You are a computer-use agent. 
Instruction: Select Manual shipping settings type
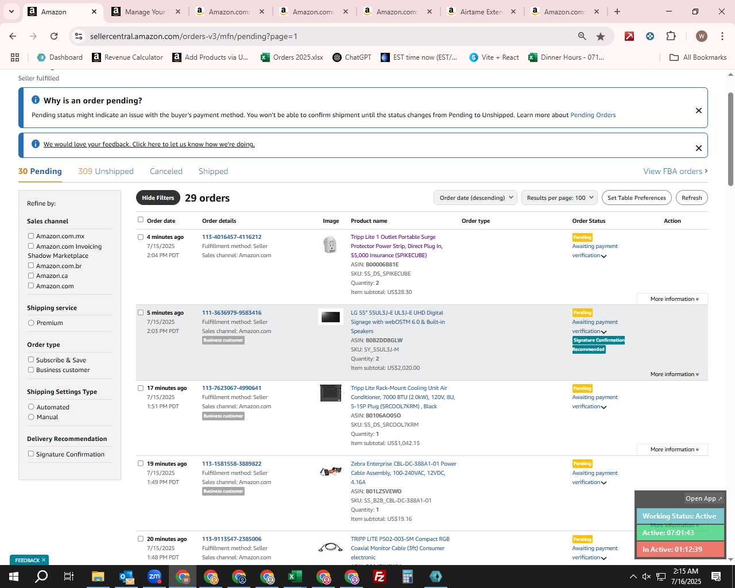pyautogui.click(x=31, y=417)
